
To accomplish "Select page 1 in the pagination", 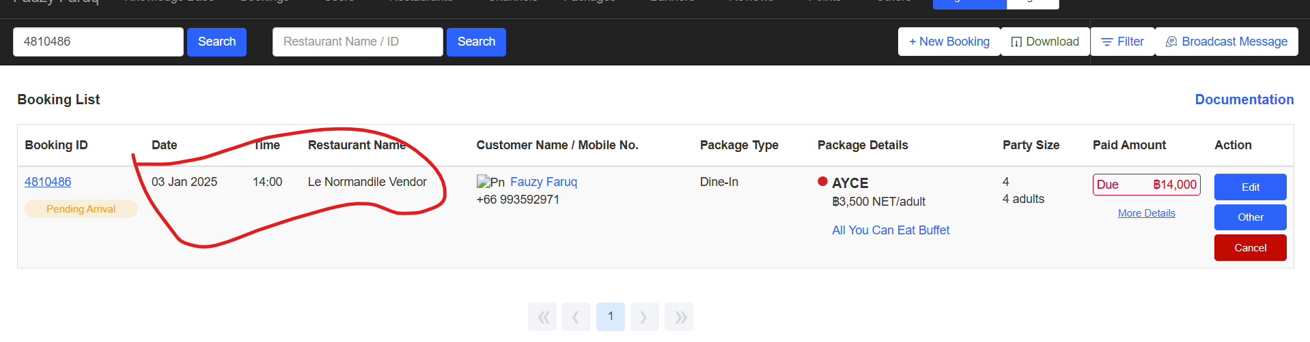I will (x=611, y=317).
